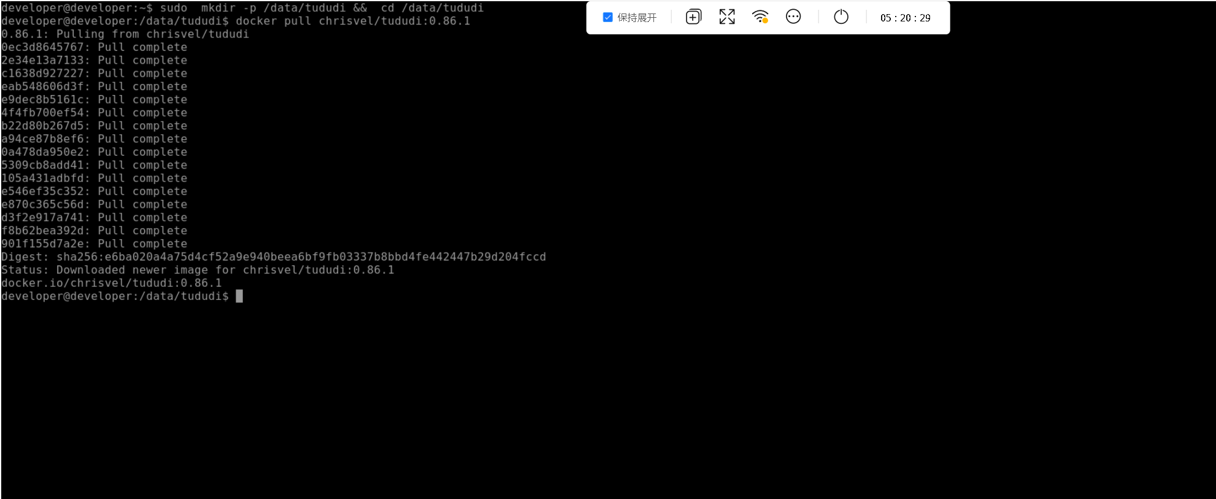Click the '0.86.1: Pulling from chrisvel/tududi' line
Image resolution: width=1216 pixels, height=499 pixels.
point(125,34)
